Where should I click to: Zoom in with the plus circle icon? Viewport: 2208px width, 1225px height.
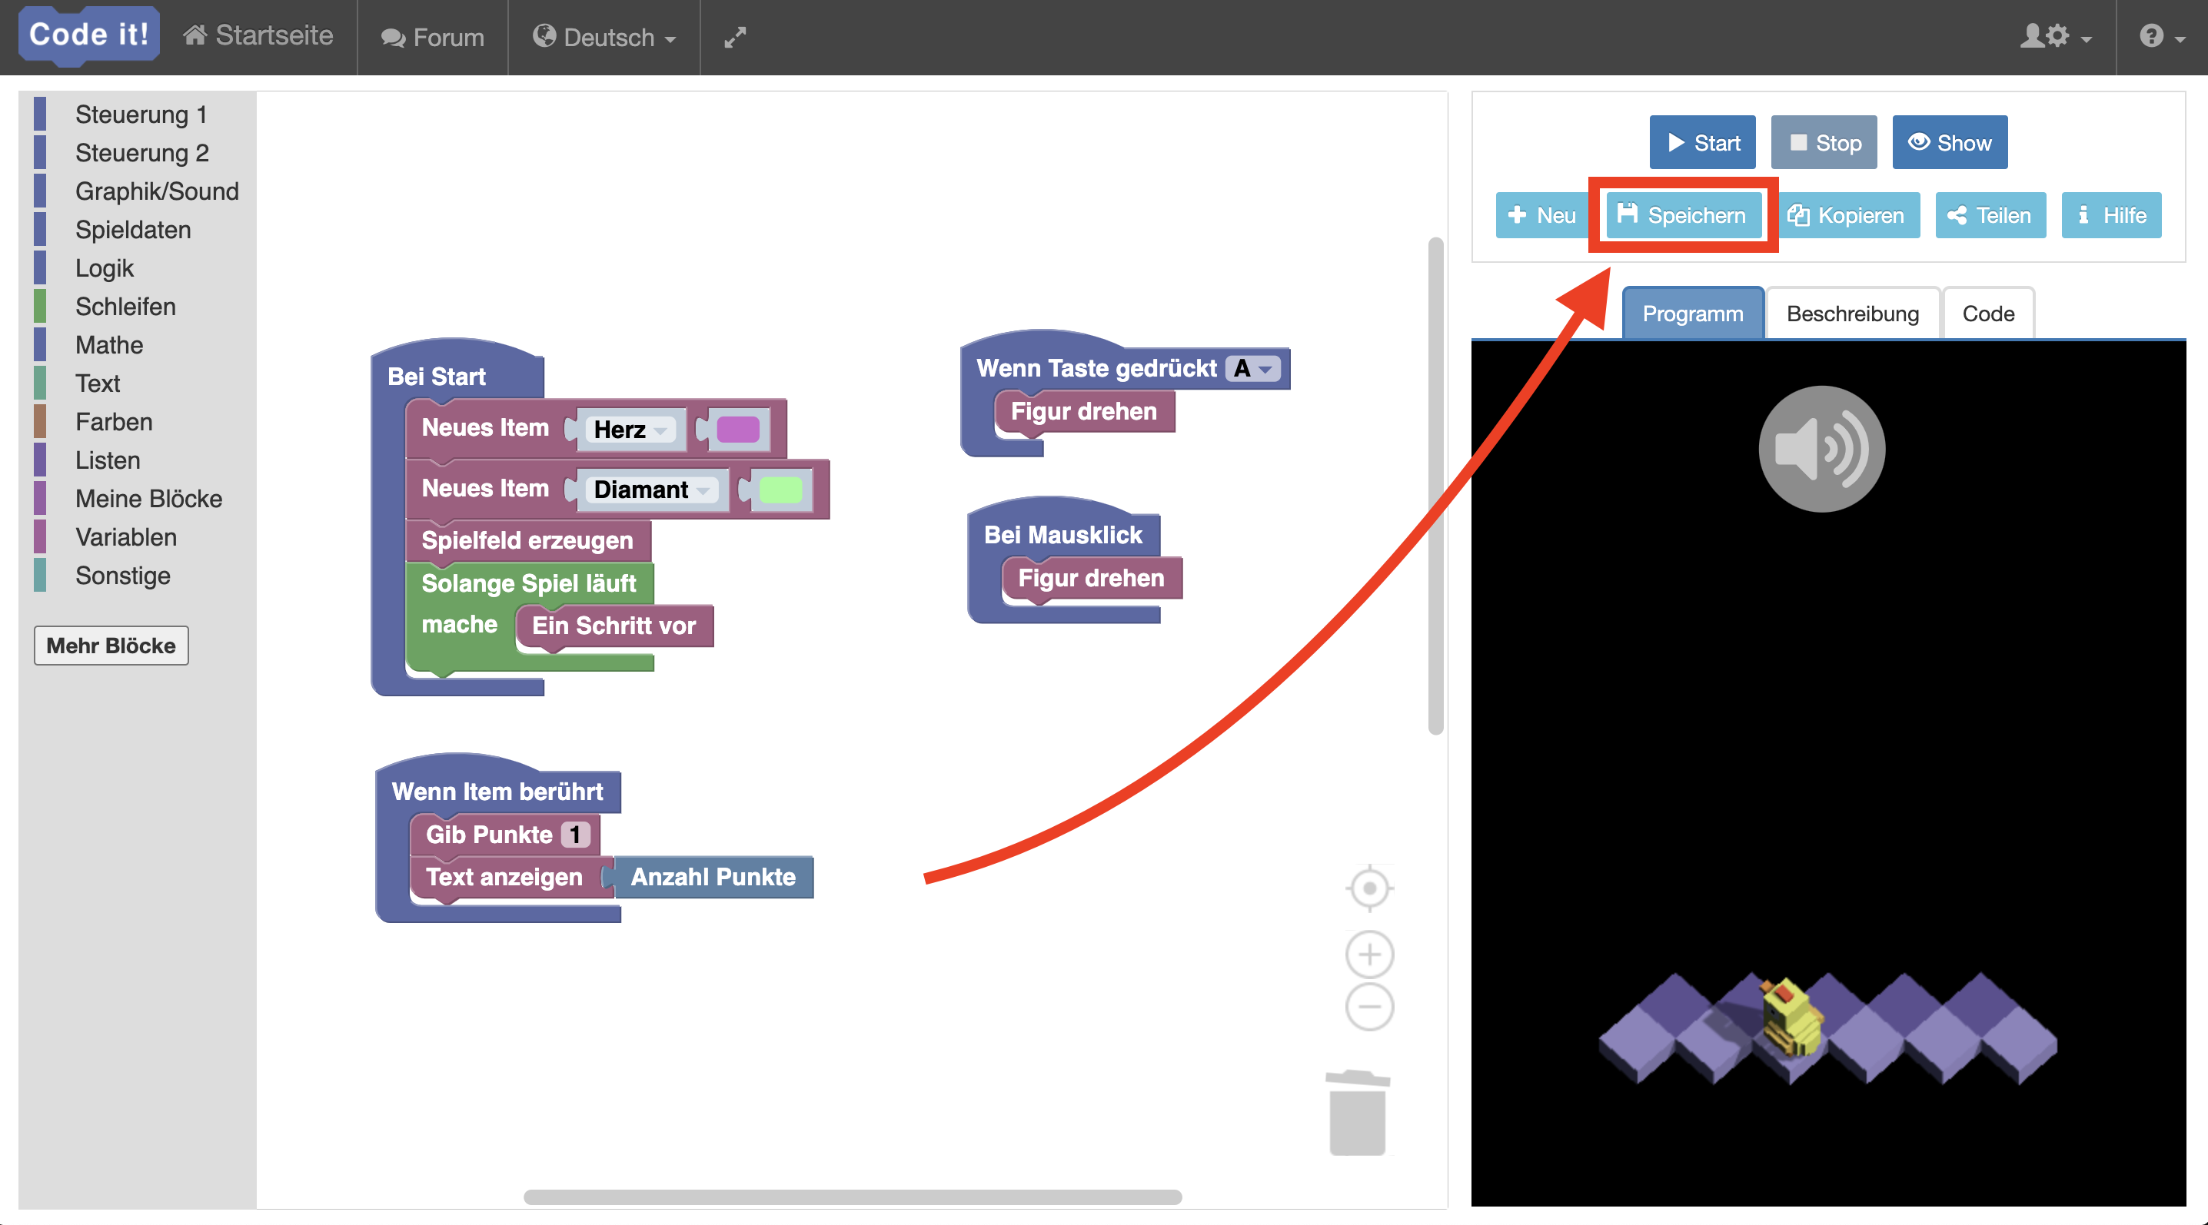[1369, 954]
